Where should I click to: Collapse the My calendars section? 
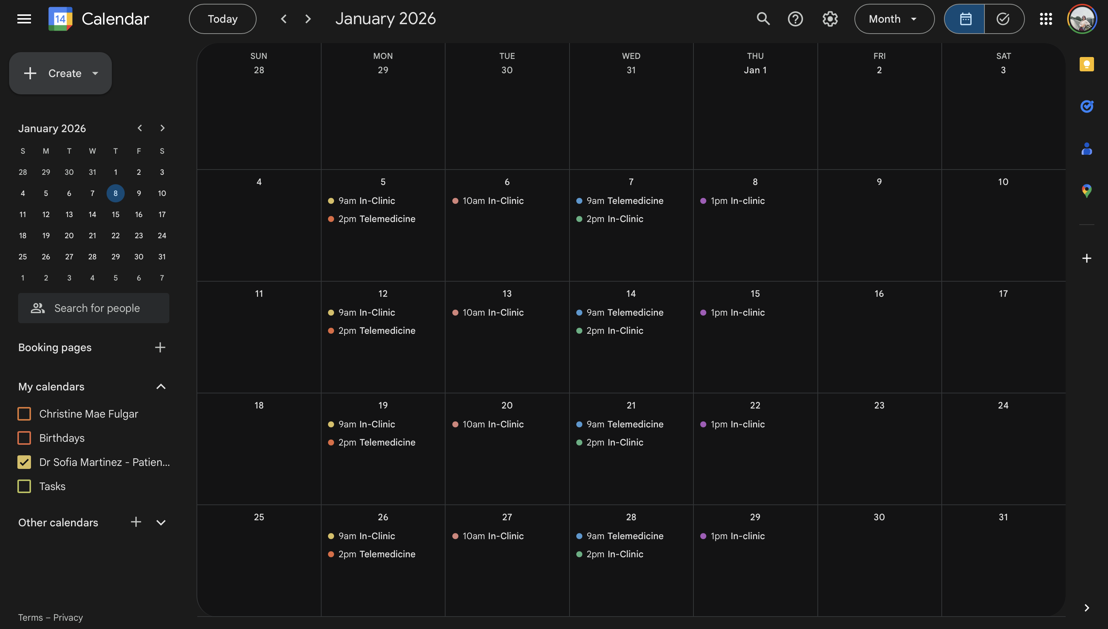(x=160, y=387)
